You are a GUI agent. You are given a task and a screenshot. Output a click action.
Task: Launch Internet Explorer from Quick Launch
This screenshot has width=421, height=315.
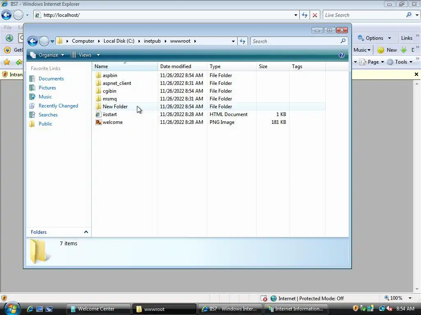pyautogui.click(x=30, y=309)
